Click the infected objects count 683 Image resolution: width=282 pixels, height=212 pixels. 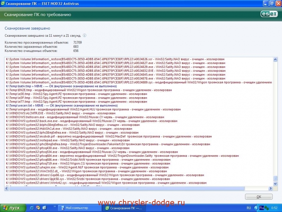click(x=76, y=47)
